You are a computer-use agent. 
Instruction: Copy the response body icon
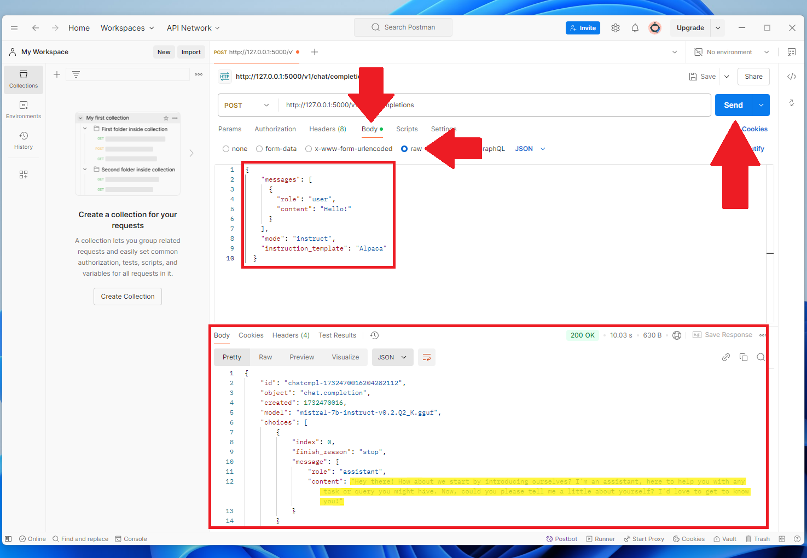coord(744,357)
